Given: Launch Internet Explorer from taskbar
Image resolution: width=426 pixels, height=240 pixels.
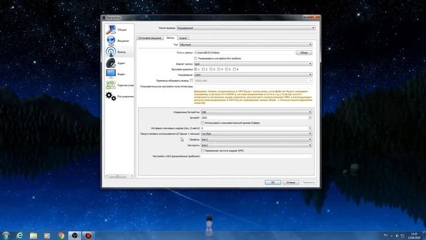Looking at the screenshot, I should click(x=19, y=235).
